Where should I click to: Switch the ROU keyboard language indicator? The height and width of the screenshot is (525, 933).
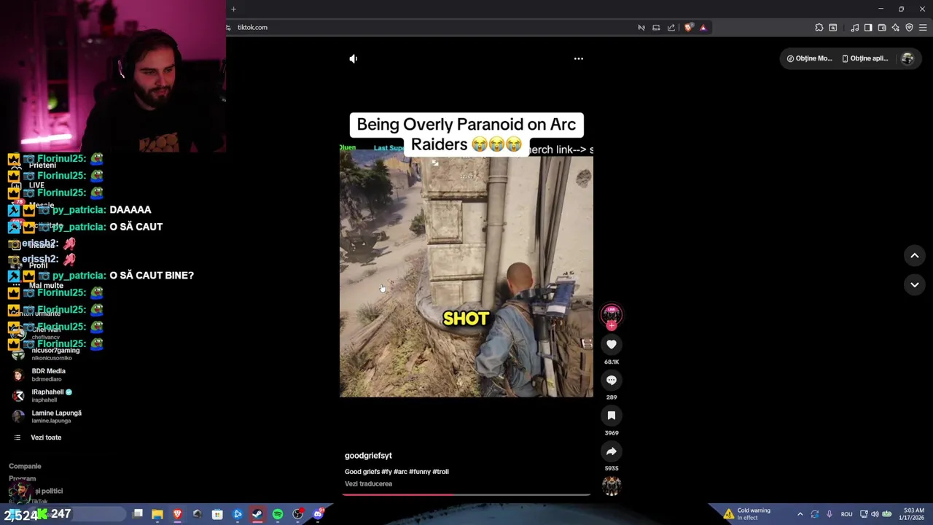pyautogui.click(x=847, y=514)
